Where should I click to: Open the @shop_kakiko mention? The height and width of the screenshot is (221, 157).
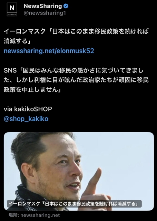point(26,119)
